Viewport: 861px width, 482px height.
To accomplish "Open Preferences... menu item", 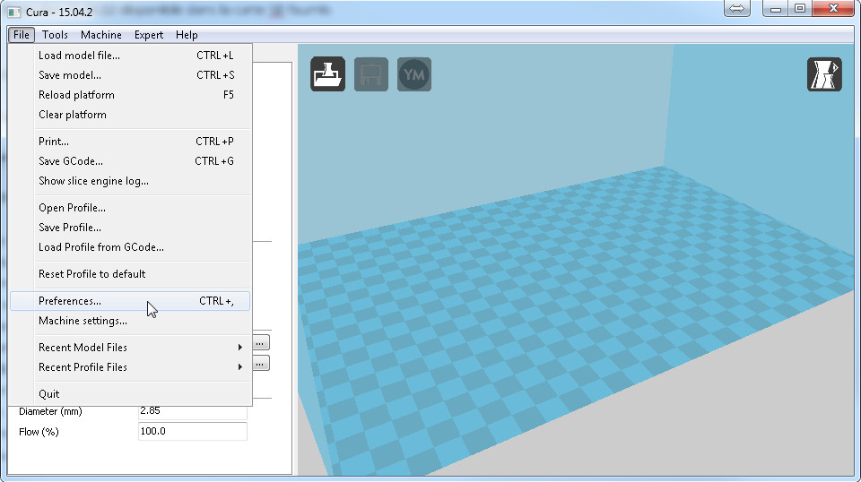I will pos(130,301).
